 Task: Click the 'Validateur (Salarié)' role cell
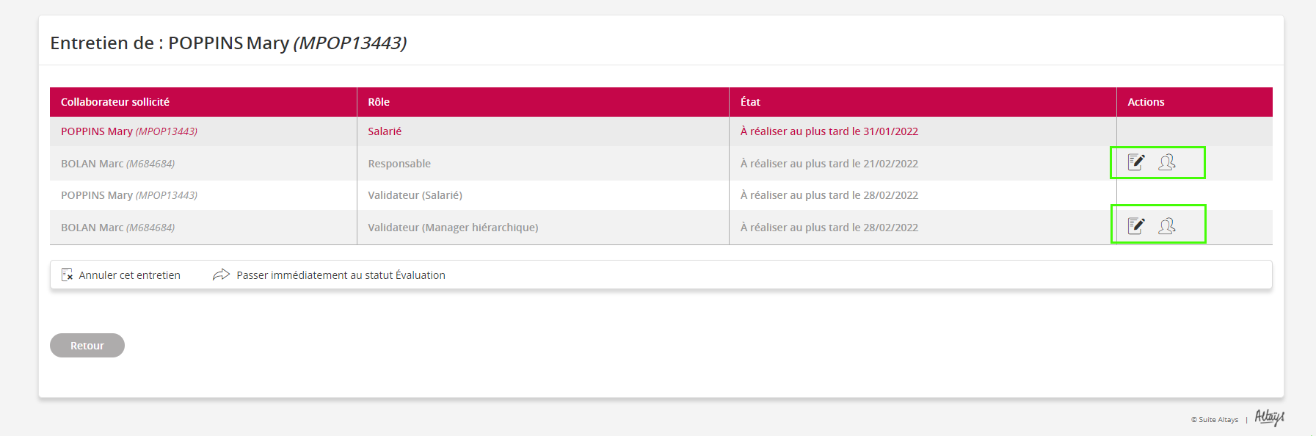click(415, 195)
